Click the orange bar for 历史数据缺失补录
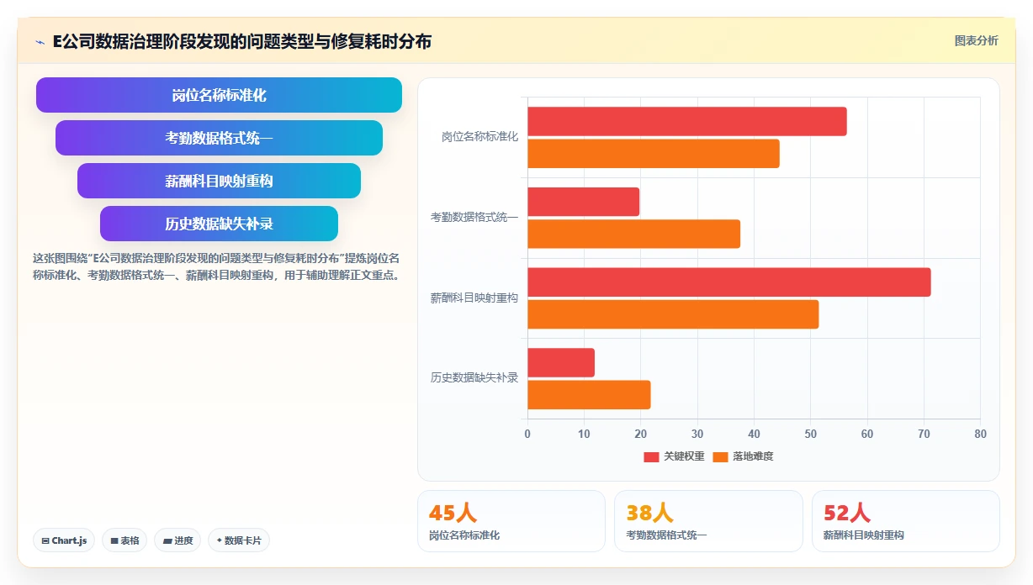 [589, 395]
